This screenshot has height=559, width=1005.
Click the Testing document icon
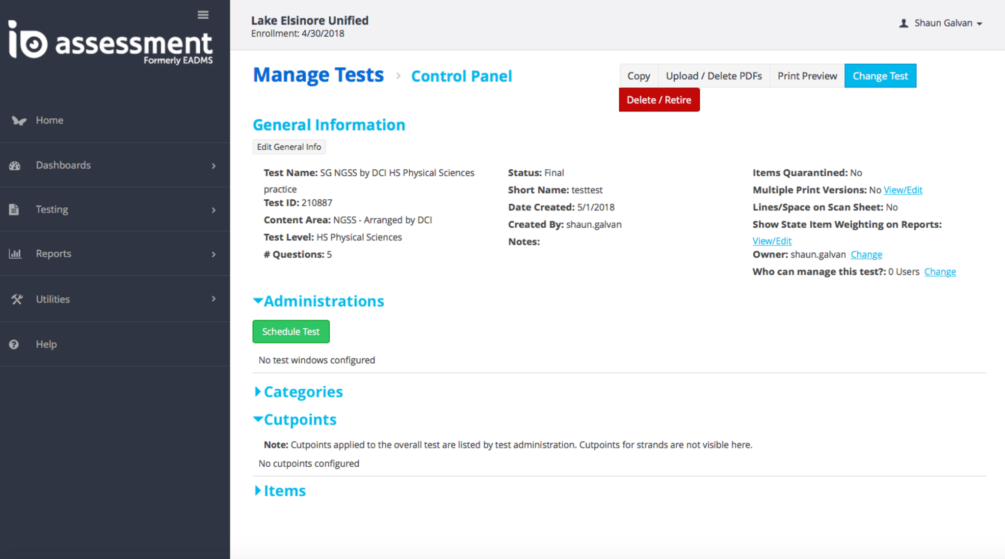(x=14, y=210)
